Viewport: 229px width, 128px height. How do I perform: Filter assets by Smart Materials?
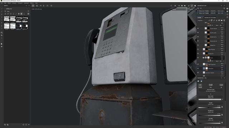coord(8,14)
